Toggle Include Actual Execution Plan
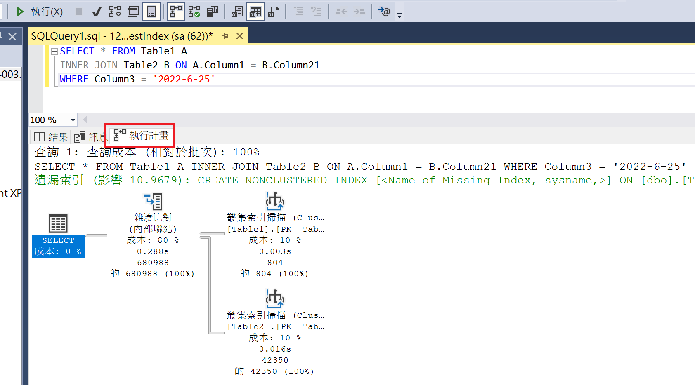 tap(176, 12)
